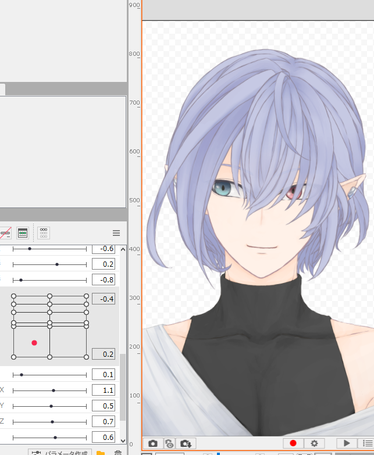Click the slider with value 0.1
The image size is (374, 455).
coord(49,375)
